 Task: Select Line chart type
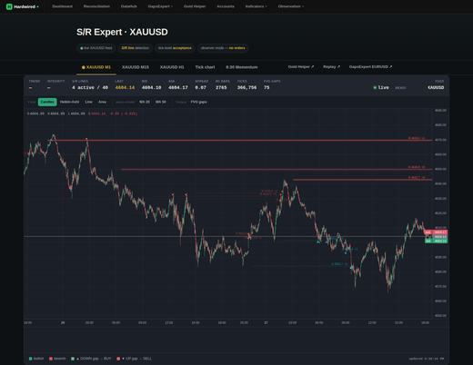coord(88,102)
